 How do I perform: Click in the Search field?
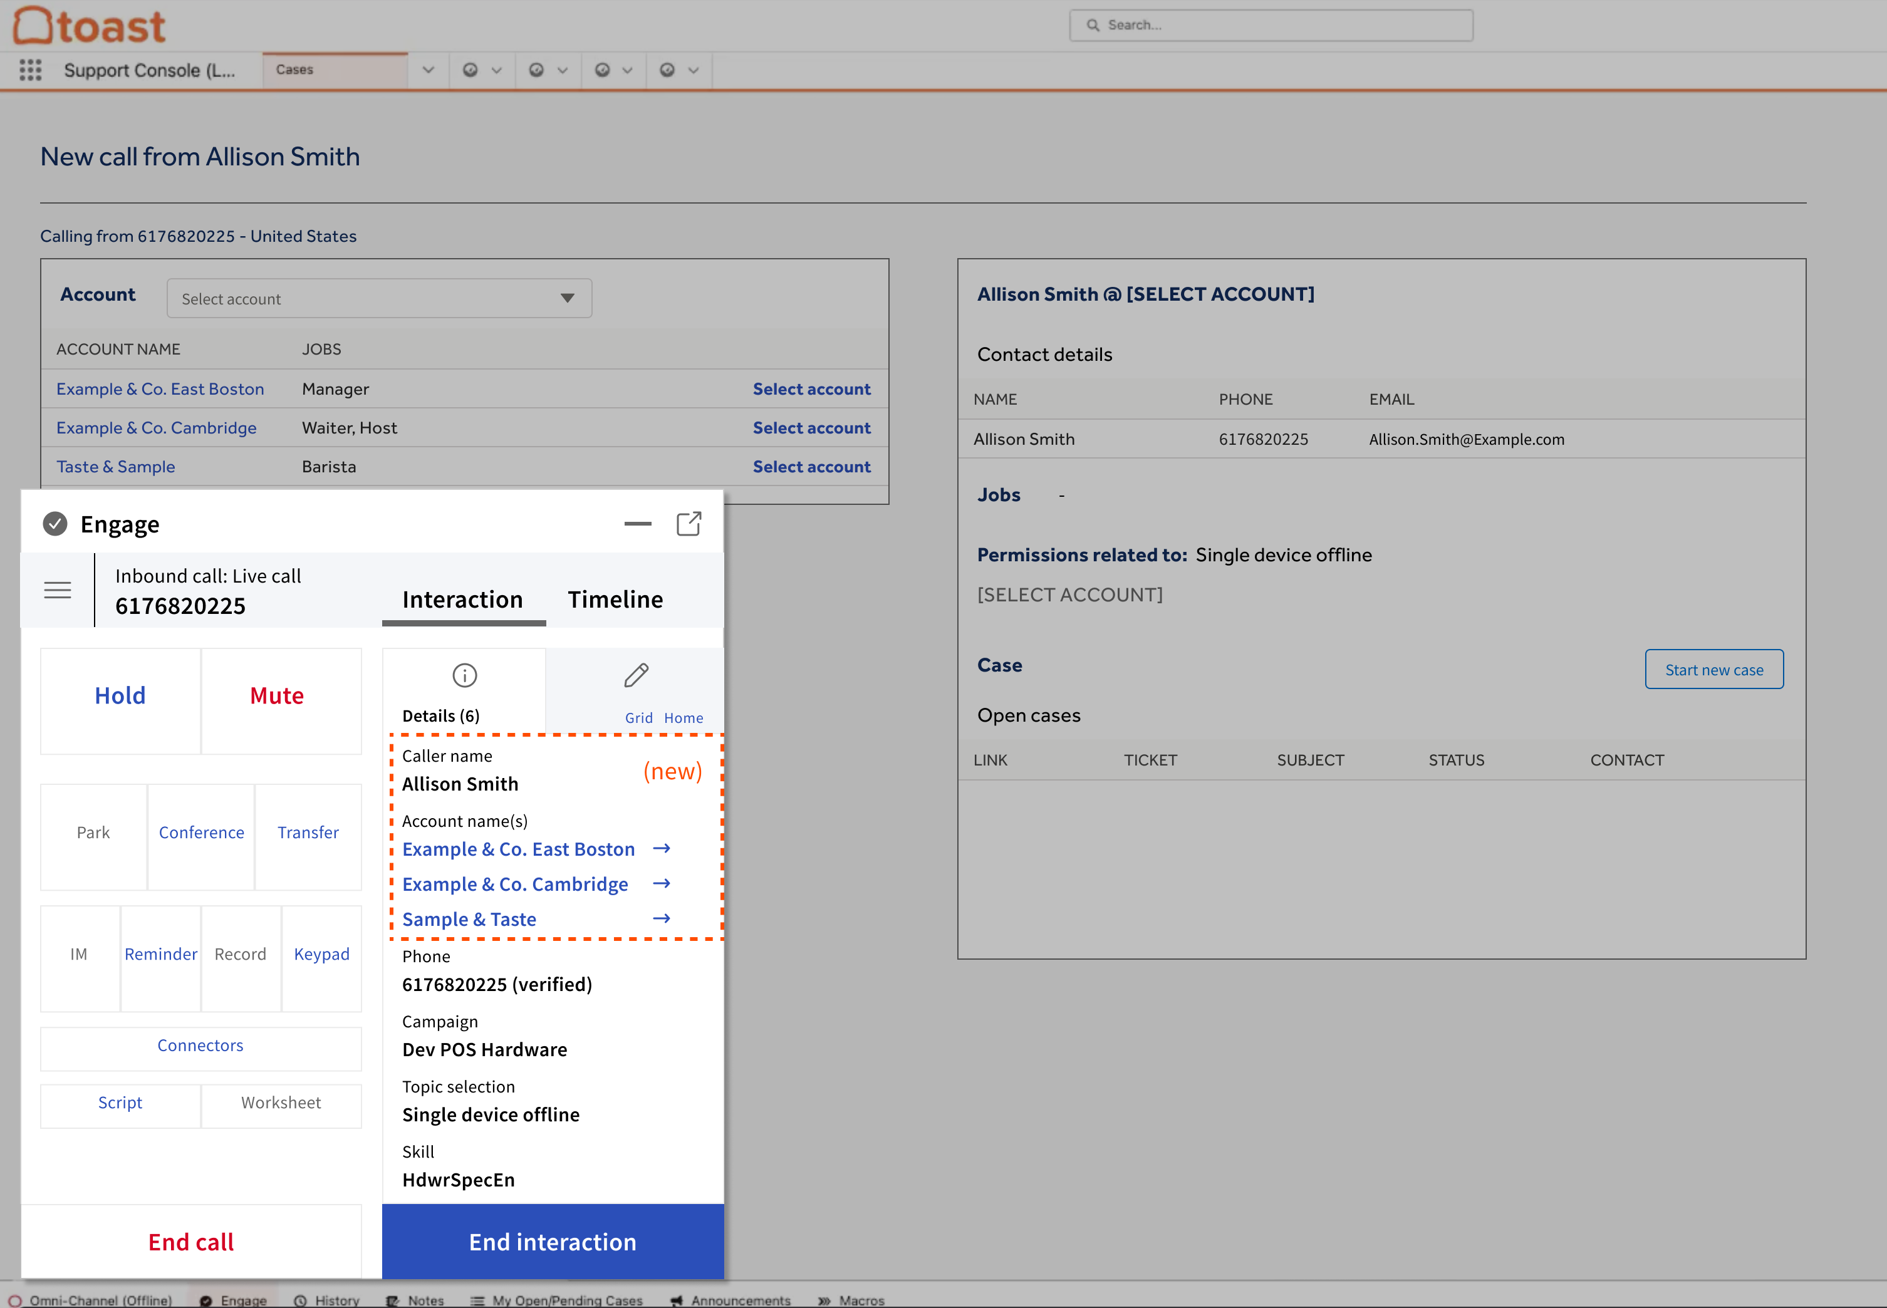tap(1271, 26)
